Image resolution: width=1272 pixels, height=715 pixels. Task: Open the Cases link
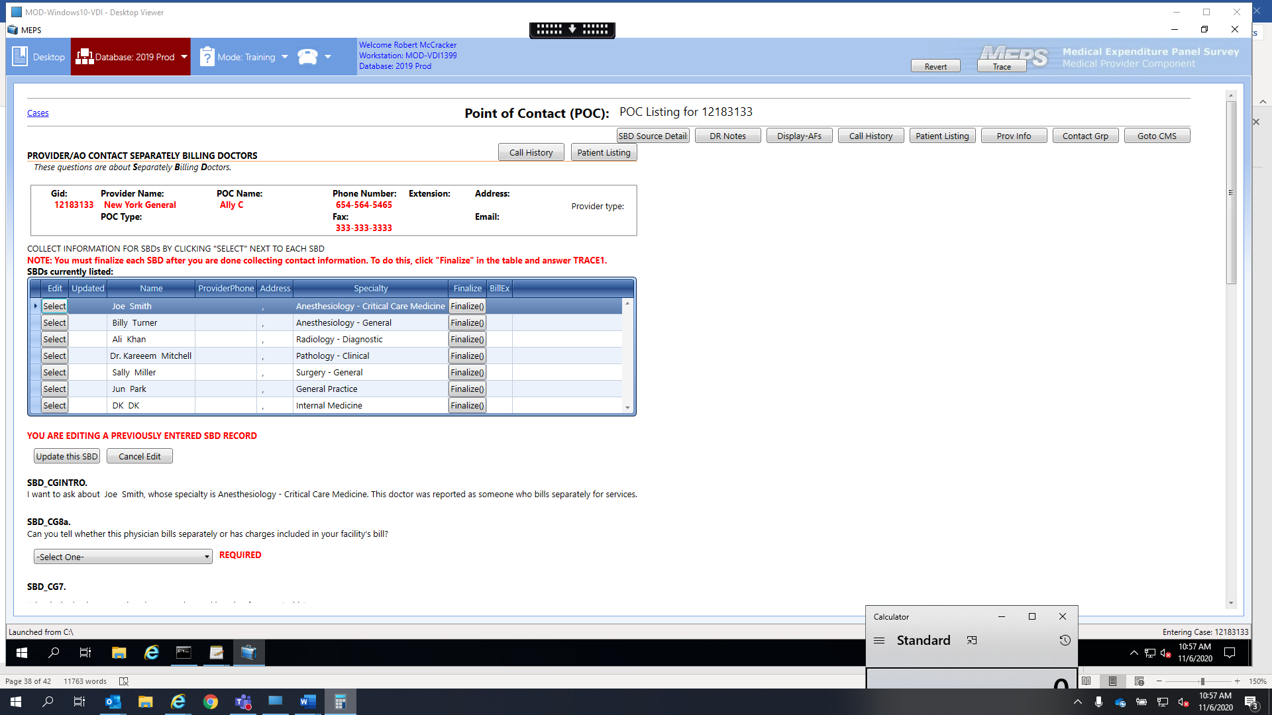38,113
